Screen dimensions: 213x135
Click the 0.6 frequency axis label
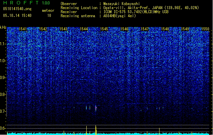click(3, 128)
